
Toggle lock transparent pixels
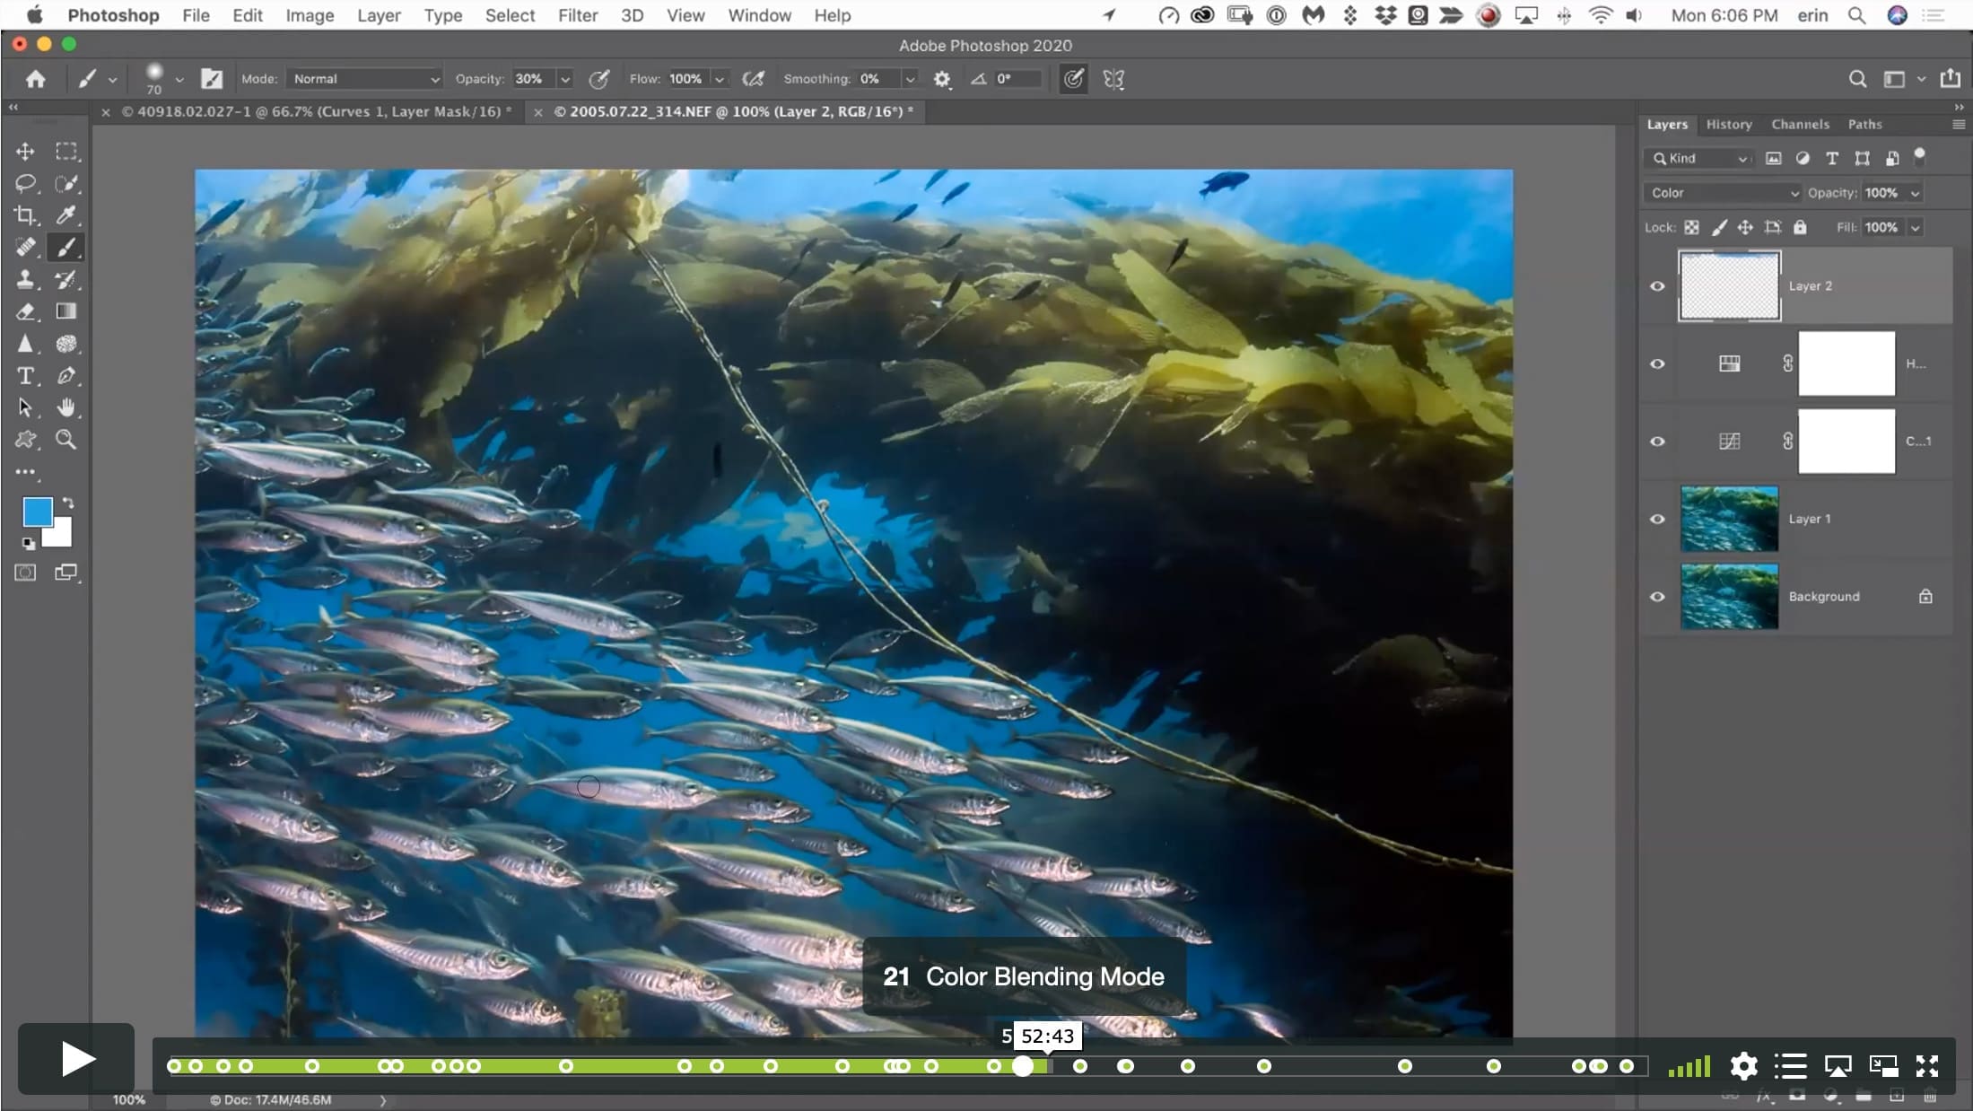[x=1691, y=228]
